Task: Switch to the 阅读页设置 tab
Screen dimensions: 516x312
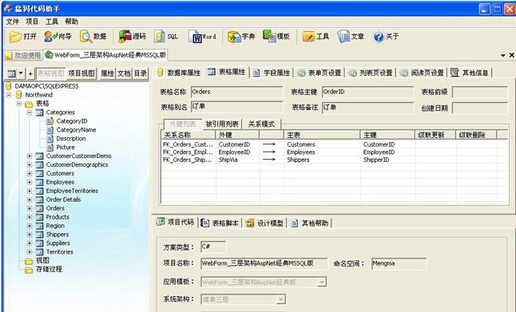Action: [423, 73]
